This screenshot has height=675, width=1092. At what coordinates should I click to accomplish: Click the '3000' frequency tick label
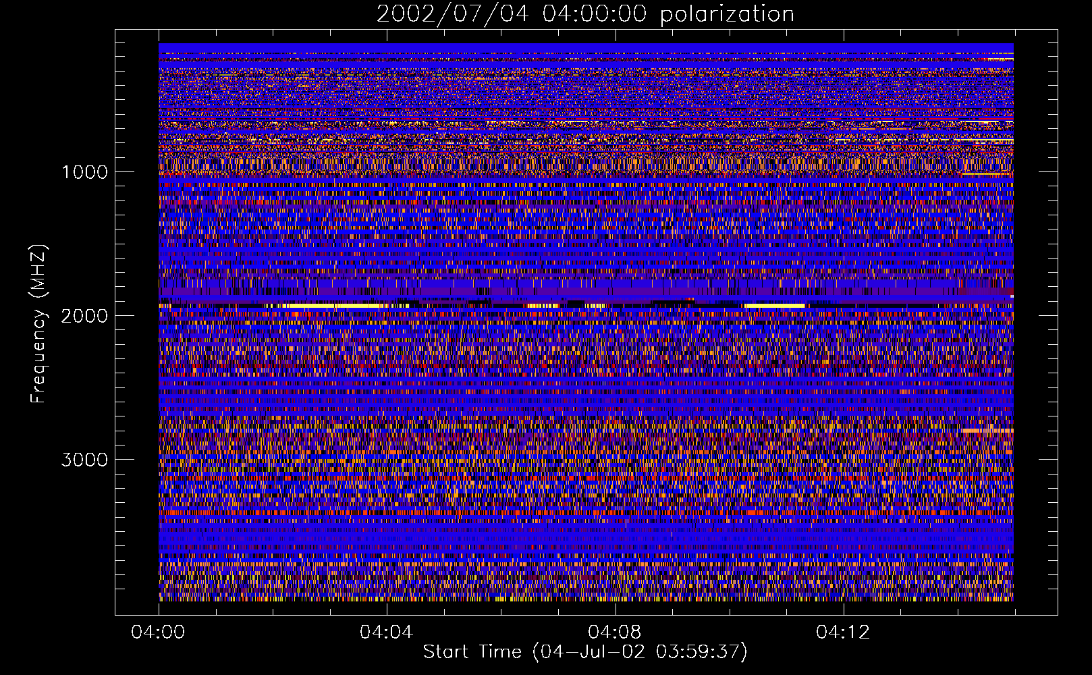coord(84,460)
